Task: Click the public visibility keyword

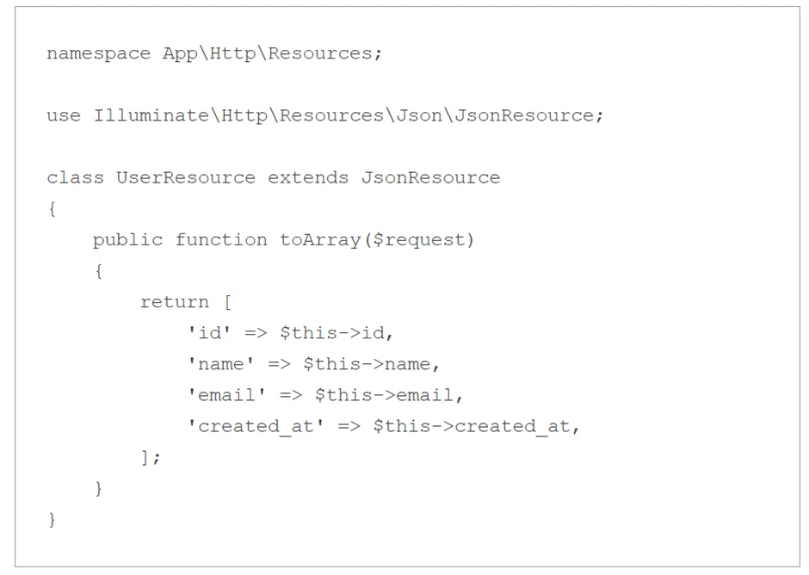Action: click(127, 240)
